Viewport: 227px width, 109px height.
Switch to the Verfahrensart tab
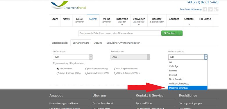(81, 43)
